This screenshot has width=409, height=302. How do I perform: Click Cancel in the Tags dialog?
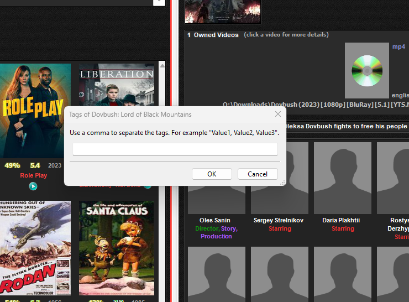(x=258, y=174)
